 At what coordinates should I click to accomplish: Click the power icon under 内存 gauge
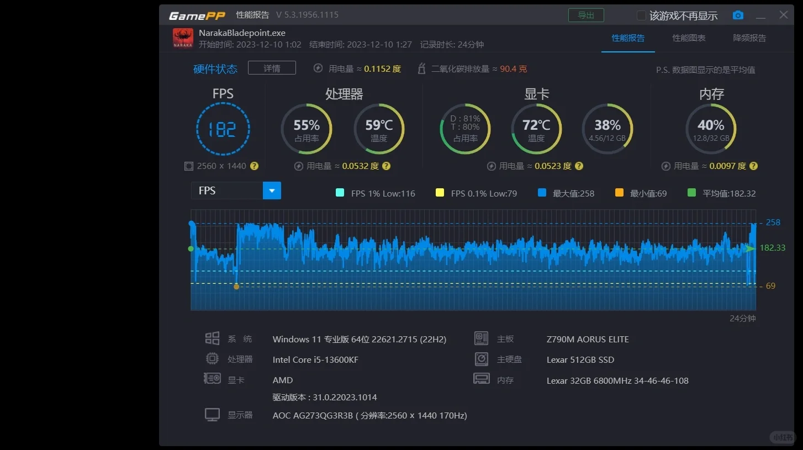coord(665,166)
